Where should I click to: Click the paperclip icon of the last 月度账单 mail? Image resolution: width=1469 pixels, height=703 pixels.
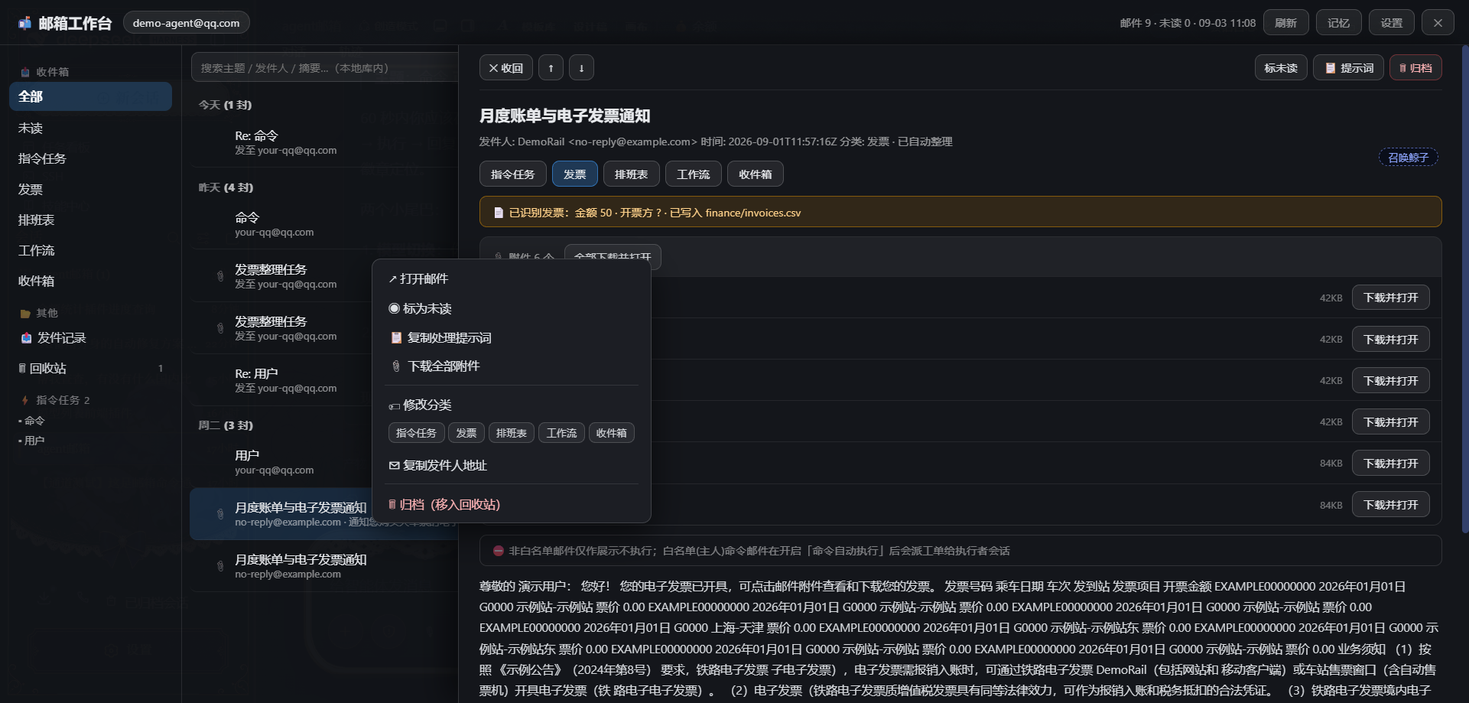pyautogui.click(x=220, y=566)
